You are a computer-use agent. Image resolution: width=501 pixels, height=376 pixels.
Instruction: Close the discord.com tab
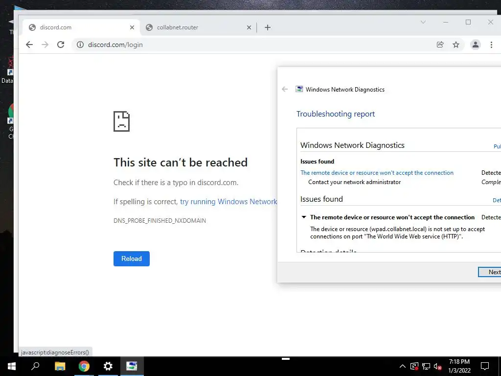[132, 27]
